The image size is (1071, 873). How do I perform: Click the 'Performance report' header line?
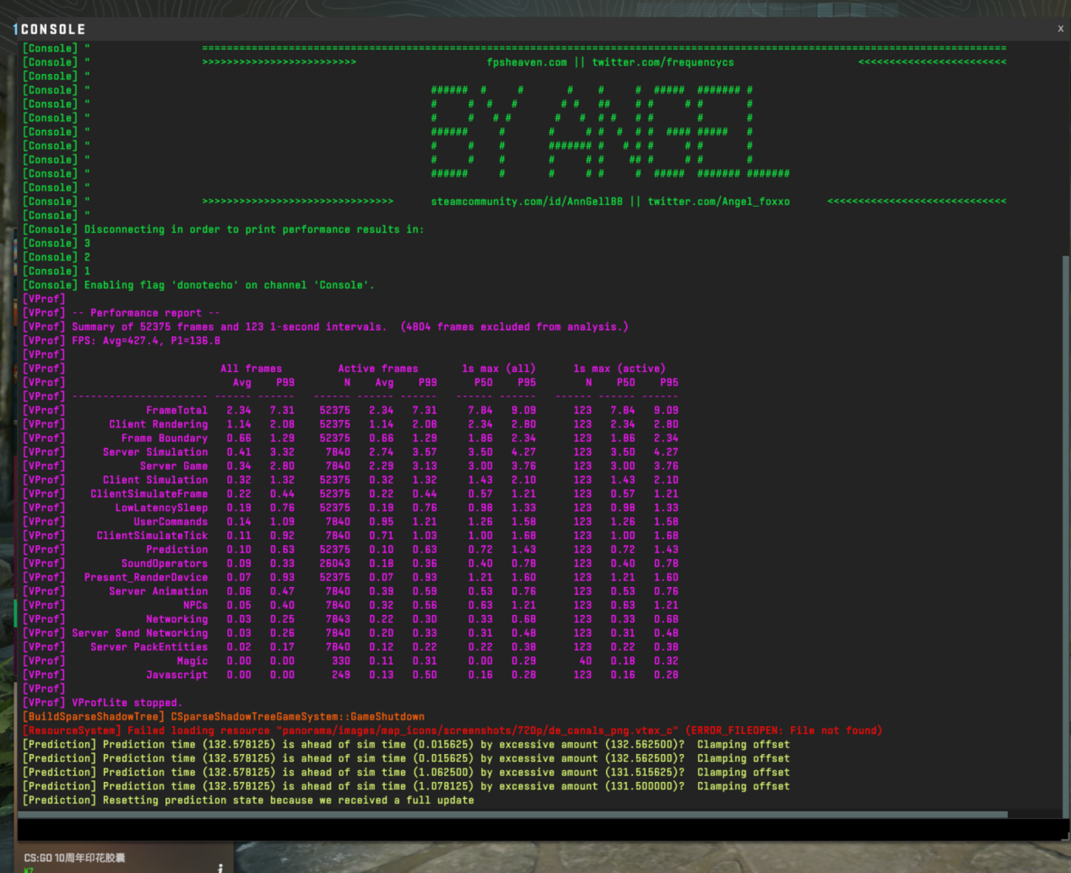[x=145, y=313]
